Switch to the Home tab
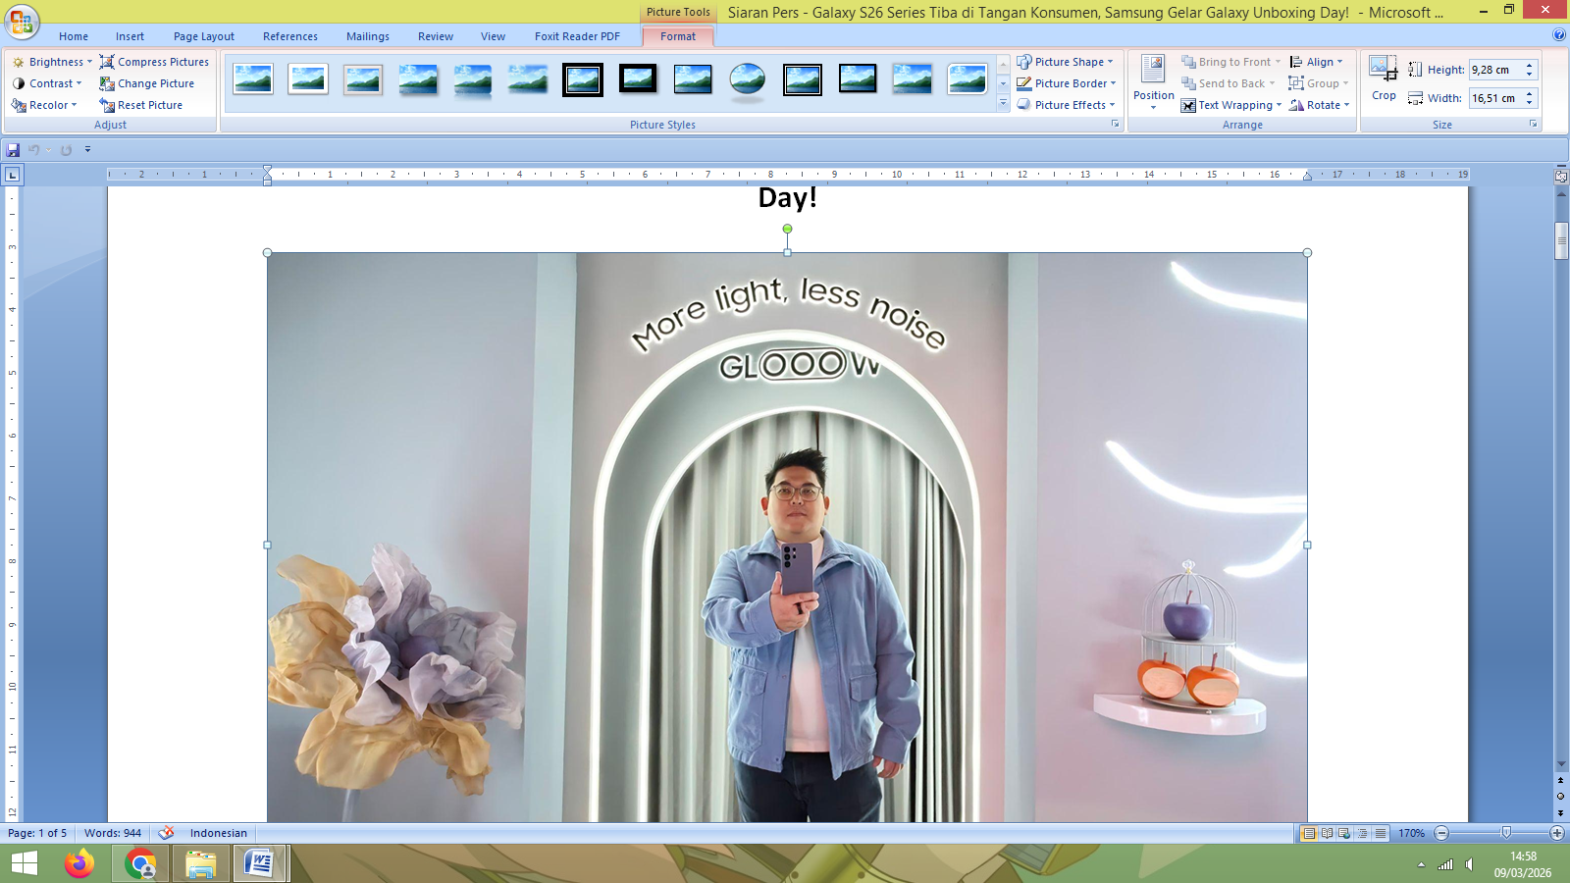This screenshot has width=1570, height=883. 74,36
